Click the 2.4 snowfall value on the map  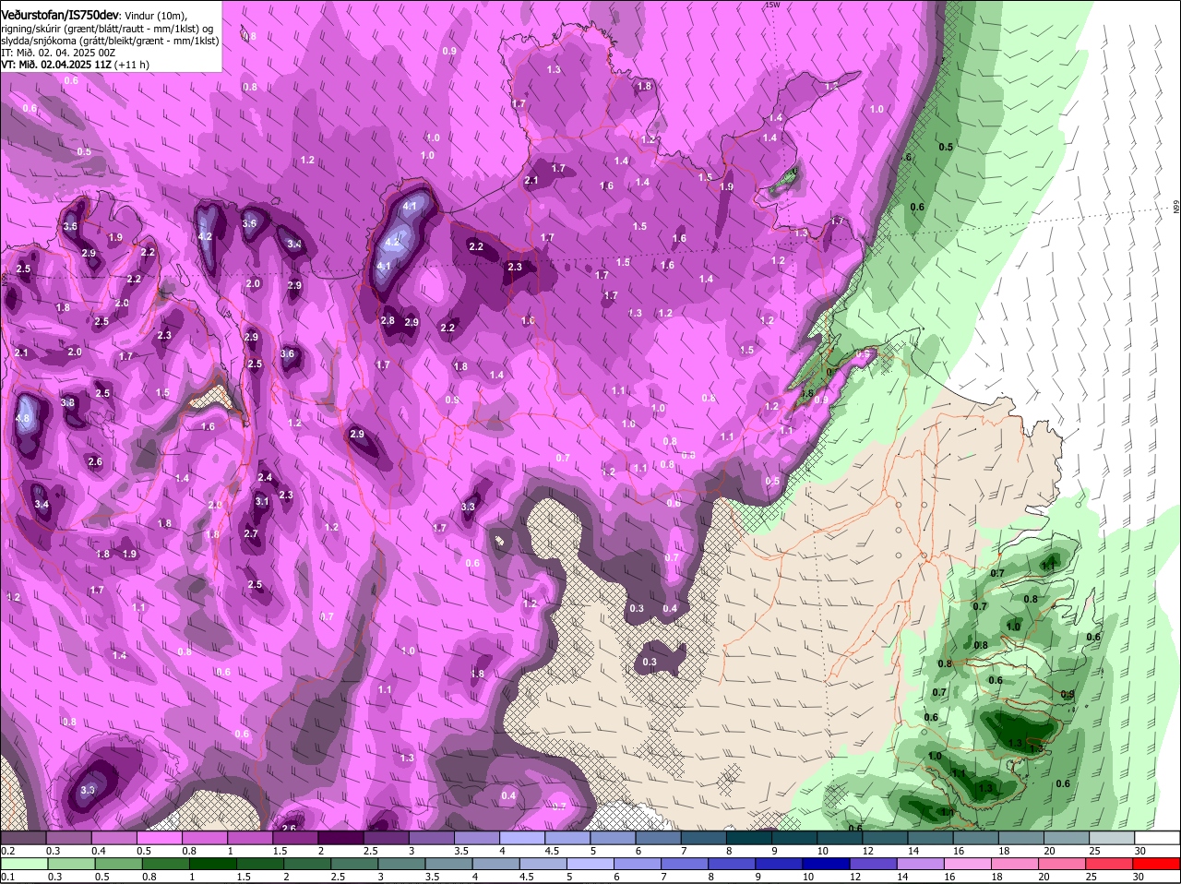[x=265, y=477]
